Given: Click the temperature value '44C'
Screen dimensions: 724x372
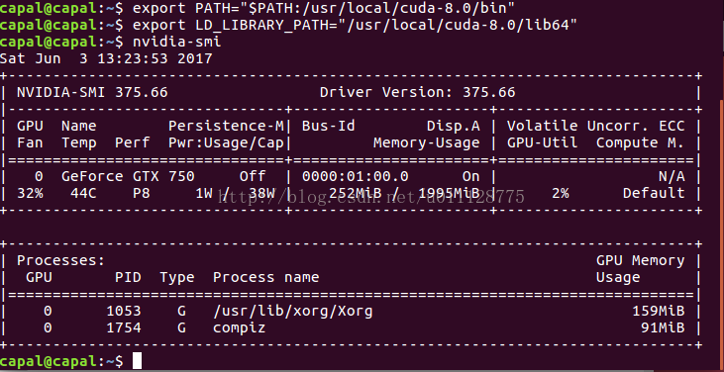Looking at the screenshot, I should (83, 193).
